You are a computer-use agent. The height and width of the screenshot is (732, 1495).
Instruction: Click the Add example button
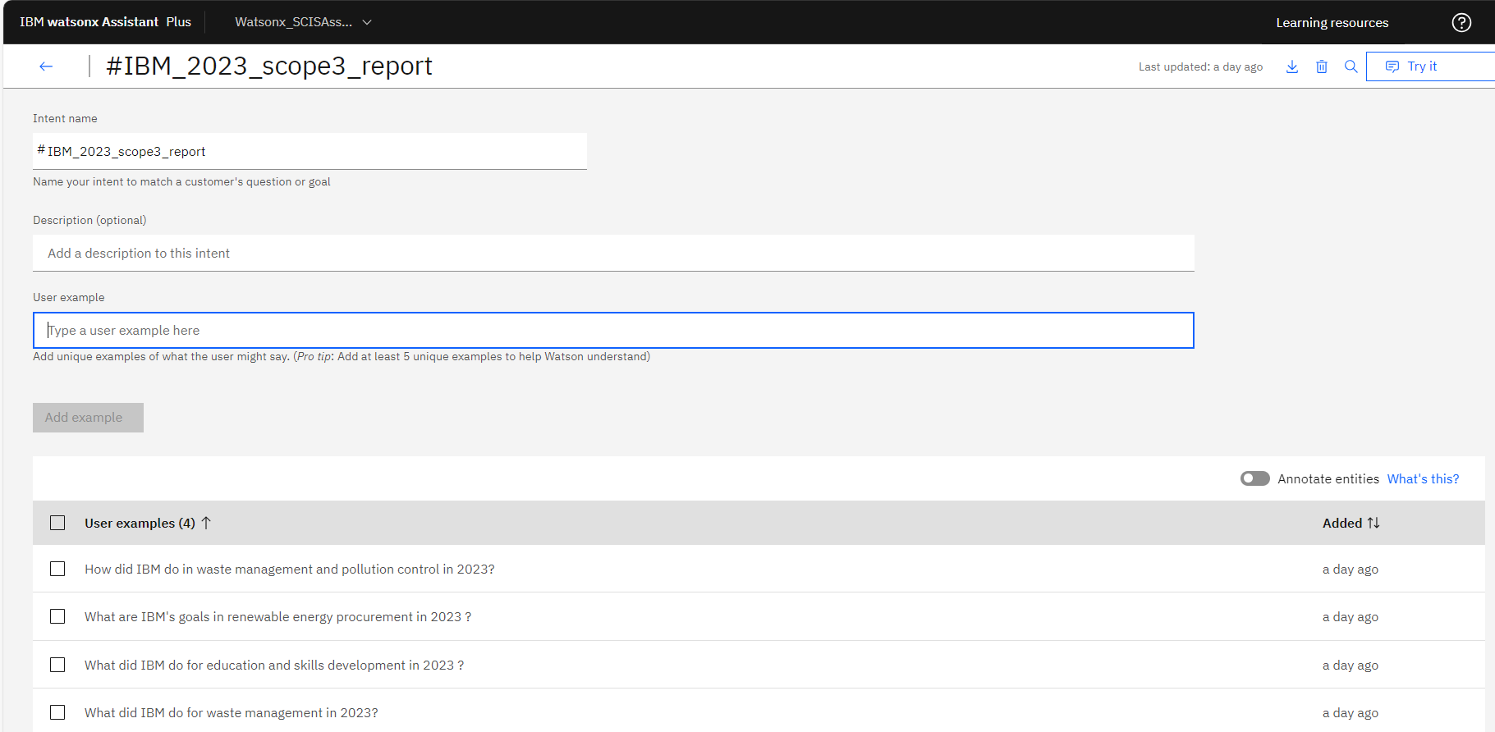click(x=88, y=418)
